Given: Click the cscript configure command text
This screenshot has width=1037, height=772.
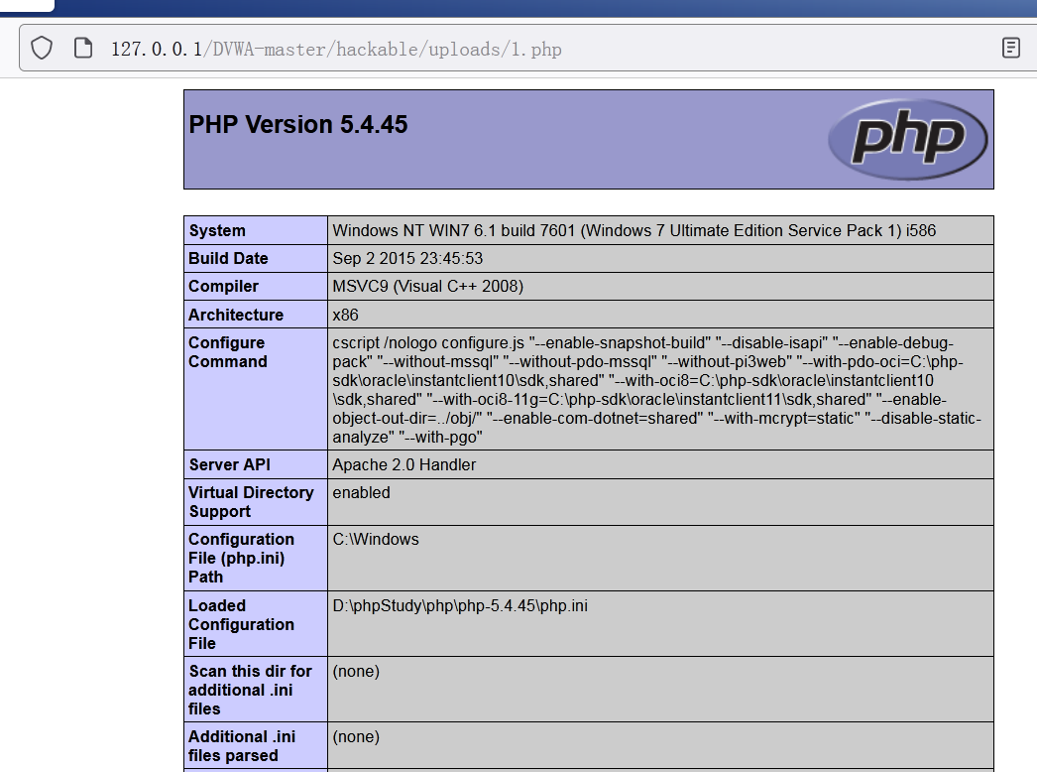Looking at the screenshot, I should pos(656,389).
